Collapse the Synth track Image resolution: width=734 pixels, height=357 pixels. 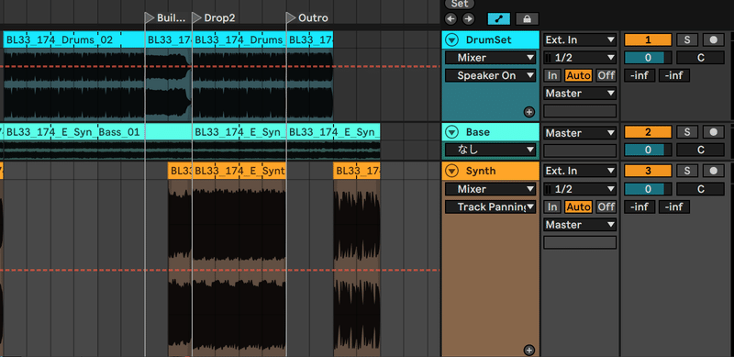coord(451,171)
